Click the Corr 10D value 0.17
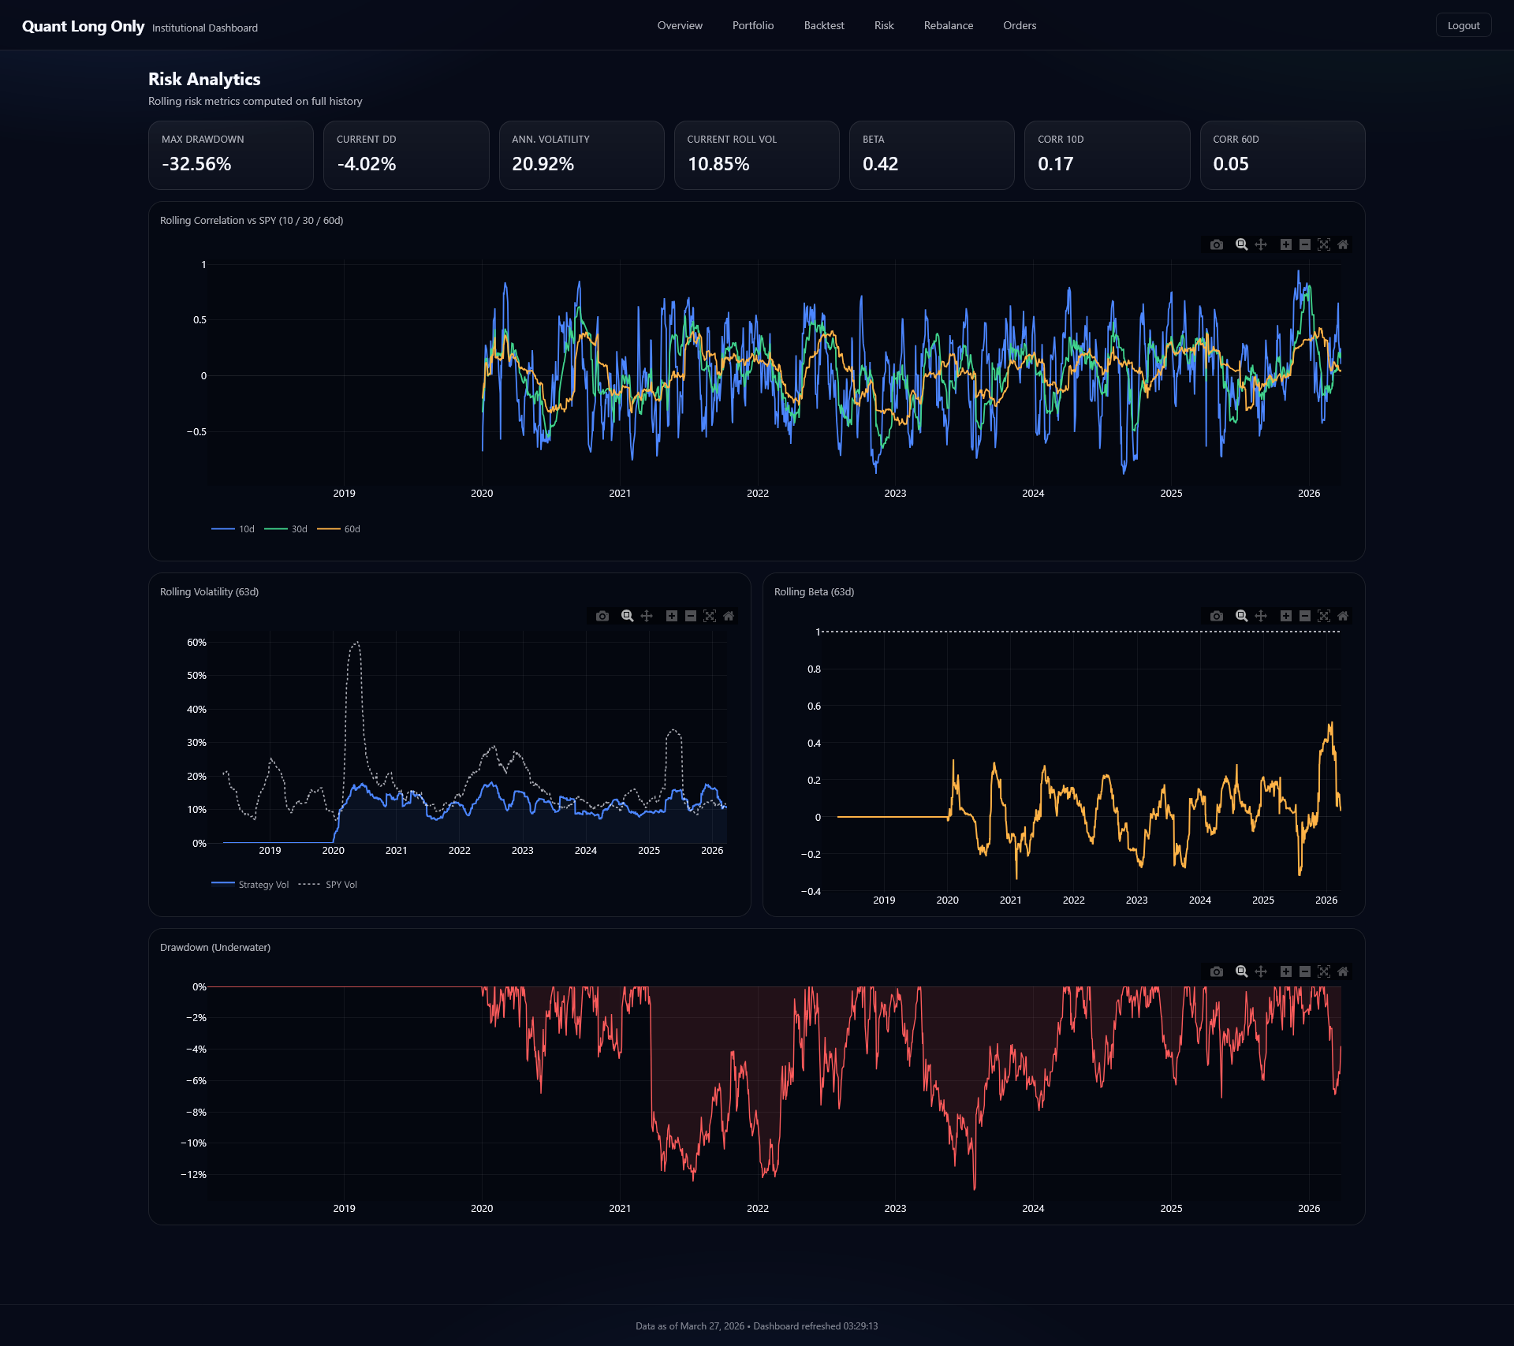Screen dimensions: 1514x1346 pyautogui.click(x=1055, y=164)
